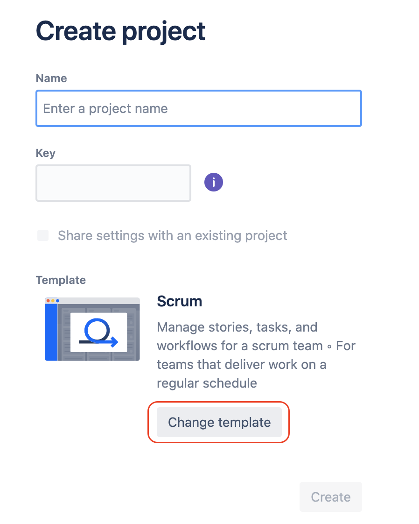Click the Scrum template title

pyautogui.click(x=179, y=301)
